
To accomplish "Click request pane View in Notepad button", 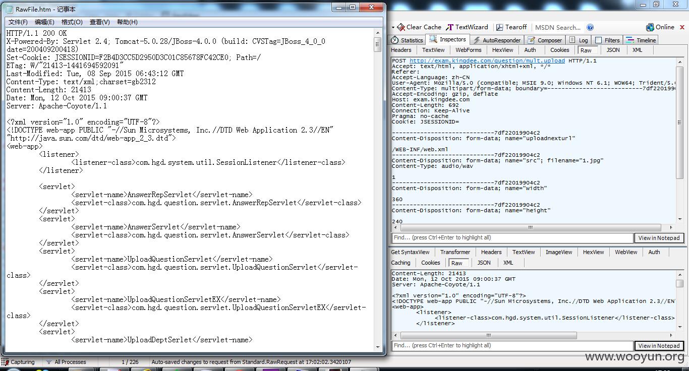I will (x=659, y=238).
